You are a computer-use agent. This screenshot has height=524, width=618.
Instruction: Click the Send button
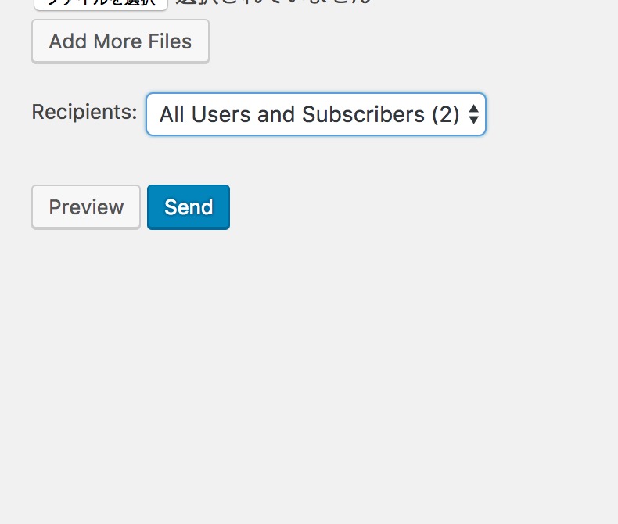click(x=189, y=207)
